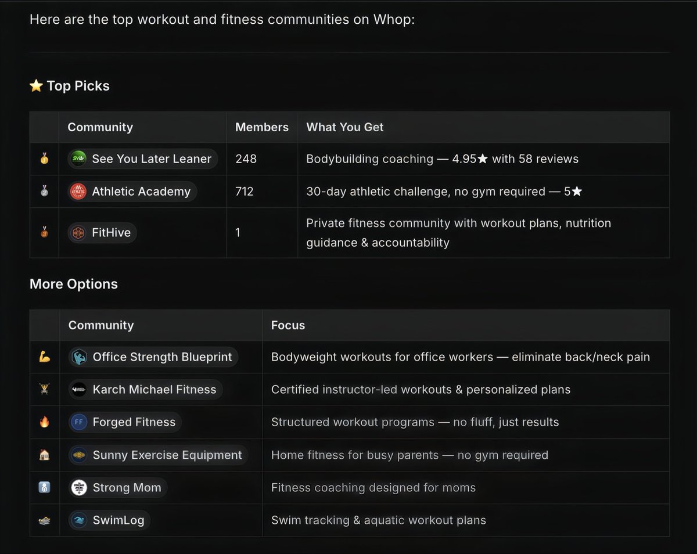Click Home fitness for busy parents text

409,455
